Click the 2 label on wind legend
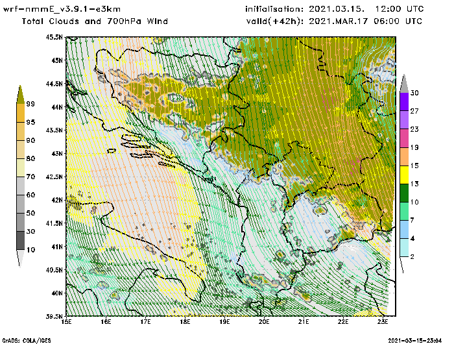 (x=412, y=257)
